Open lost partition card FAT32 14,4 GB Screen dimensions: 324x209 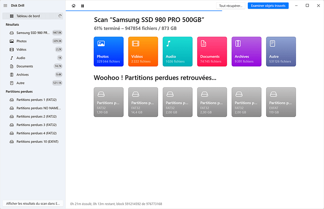[x=143, y=102]
